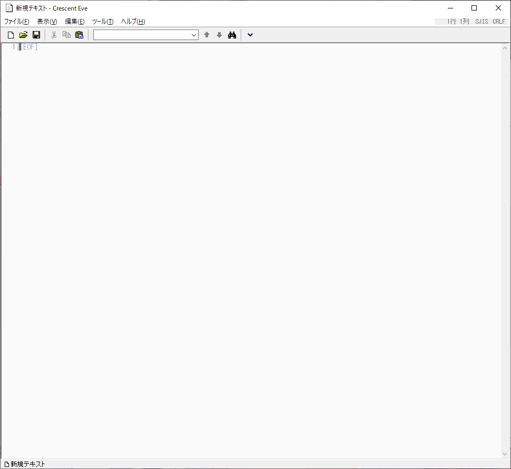Click the Open file folder icon
This screenshot has width=511, height=469.
[x=23, y=35]
